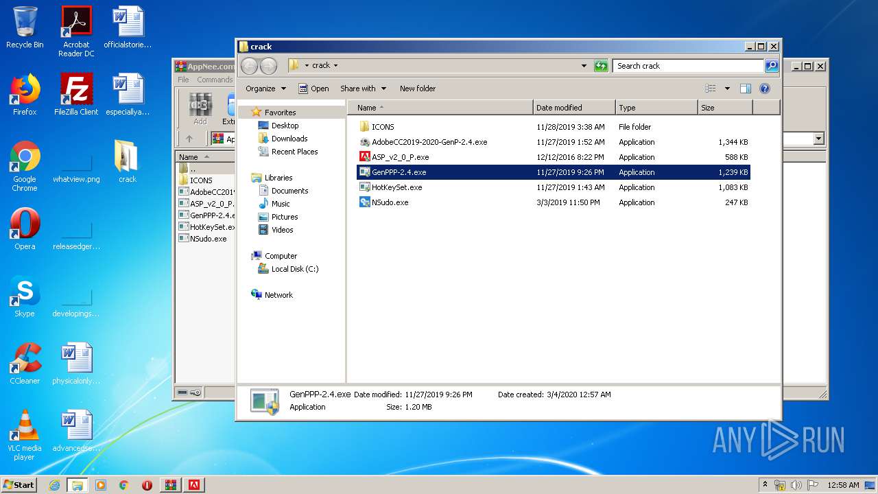Open Share with dropdown menu
Screen dimensions: 878x494
pos(363,89)
